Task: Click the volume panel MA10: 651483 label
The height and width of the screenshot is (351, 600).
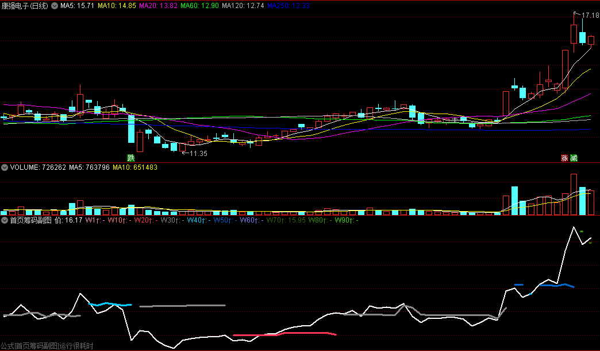Action: point(134,167)
